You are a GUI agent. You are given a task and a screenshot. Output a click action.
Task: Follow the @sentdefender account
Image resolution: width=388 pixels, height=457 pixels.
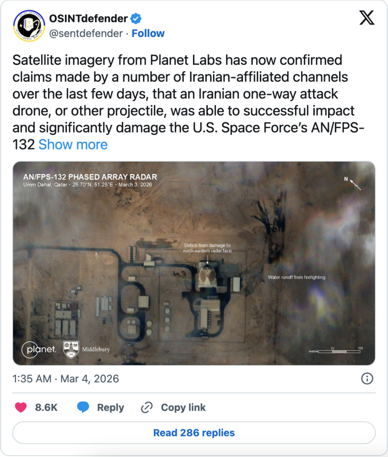(148, 33)
